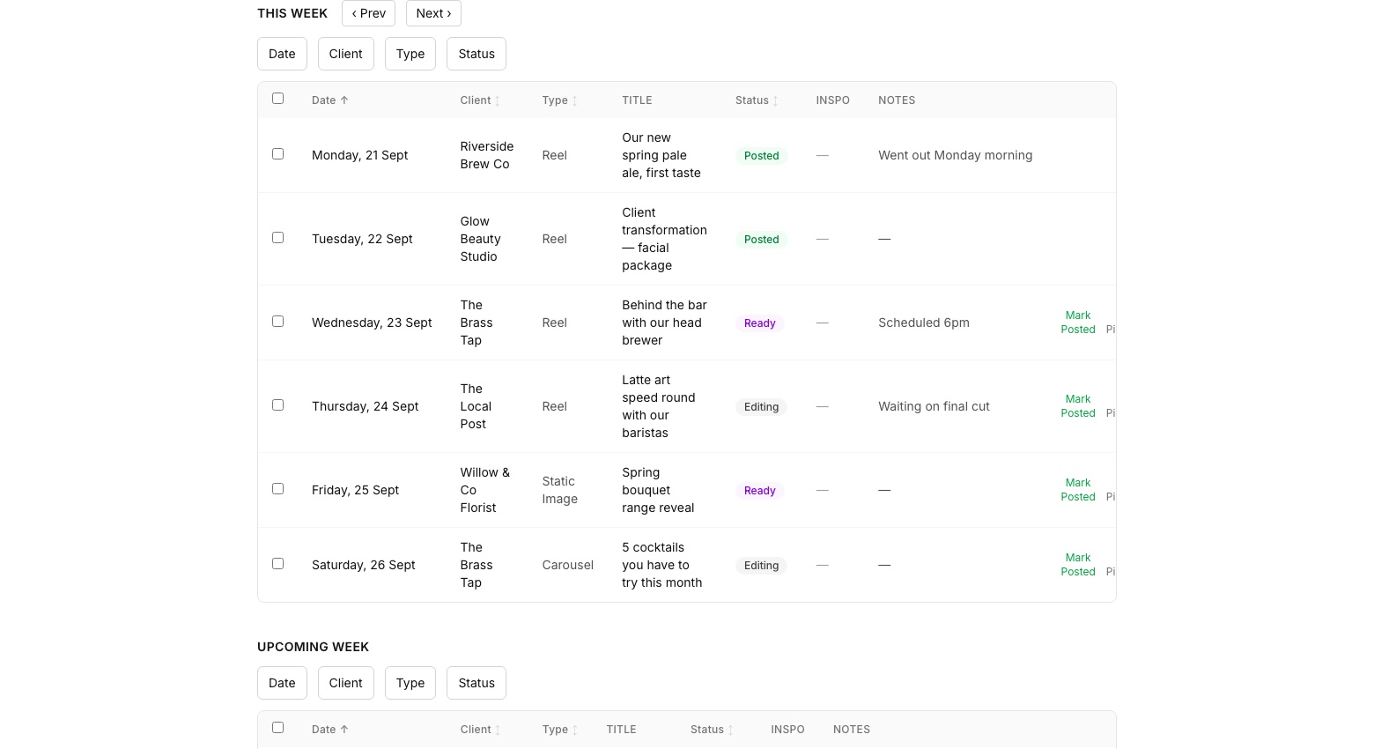Go to the previous week with Prev
1374x749 pixels.
(368, 13)
